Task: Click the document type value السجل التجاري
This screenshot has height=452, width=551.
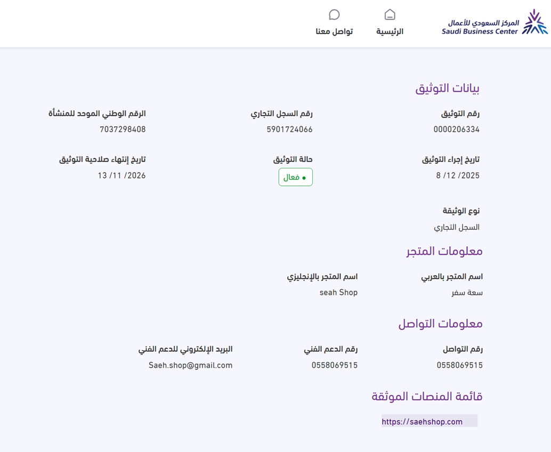Action: point(457,227)
